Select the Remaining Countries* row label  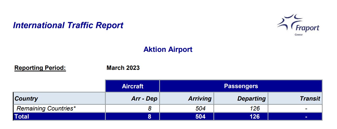46,108
